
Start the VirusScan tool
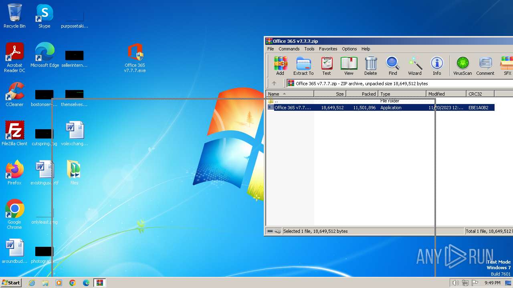[463, 66]
